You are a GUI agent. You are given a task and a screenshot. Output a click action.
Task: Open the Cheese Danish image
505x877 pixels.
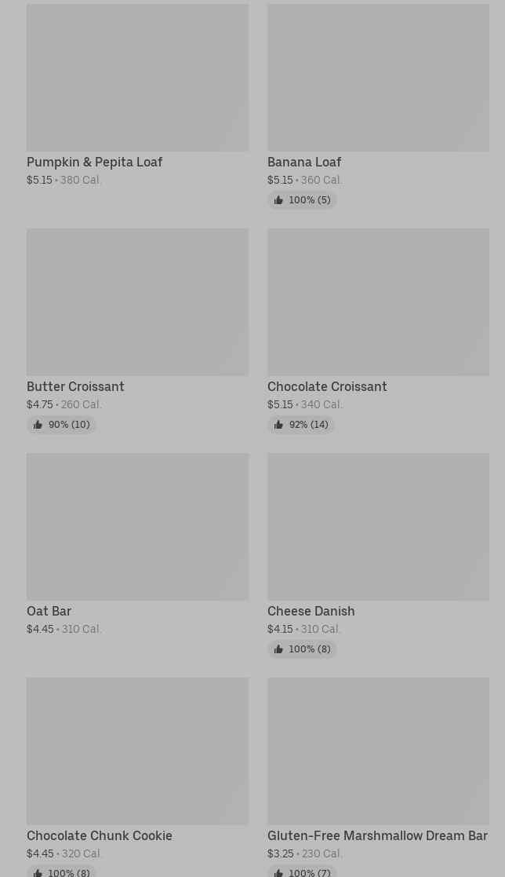pos(378,527)
